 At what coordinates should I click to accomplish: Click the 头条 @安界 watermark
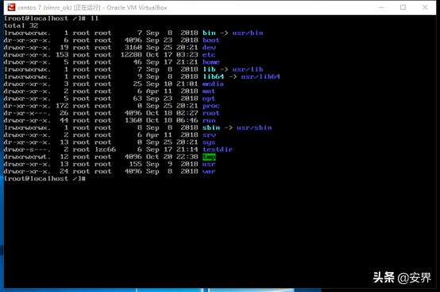[402, 278]
